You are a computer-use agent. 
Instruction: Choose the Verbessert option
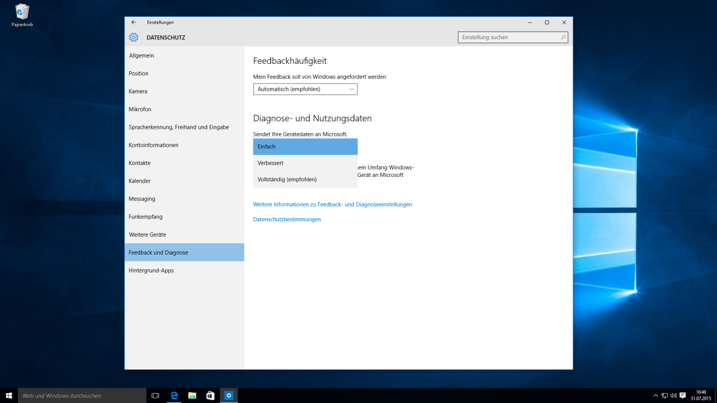tap(305, 163)
